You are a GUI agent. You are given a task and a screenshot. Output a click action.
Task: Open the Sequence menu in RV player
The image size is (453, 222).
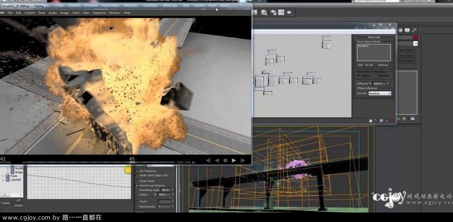(99, 13)
